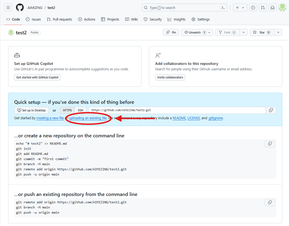This screenshot has height=226, width=289.
Task: Open the Fork options dropdown arrow
Action: point(244,32)
